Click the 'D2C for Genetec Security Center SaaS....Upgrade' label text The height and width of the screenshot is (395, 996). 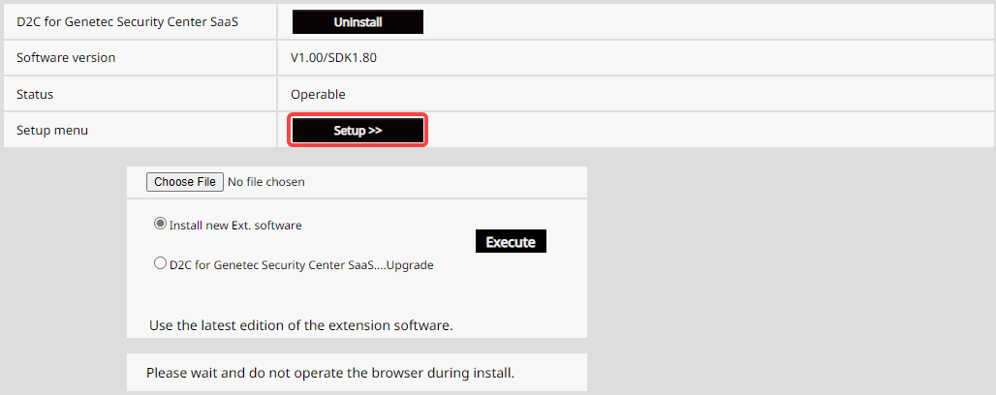click(x=301, y=264)
